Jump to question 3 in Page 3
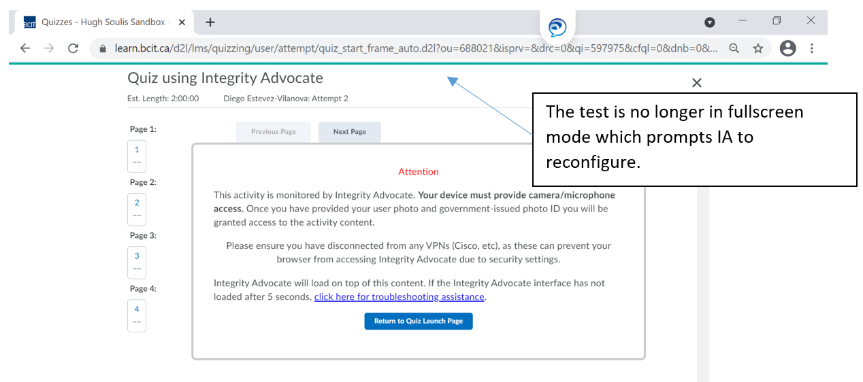Image resolution: width=863 pixels, height=382 pixels. click(x=137, y=256)
